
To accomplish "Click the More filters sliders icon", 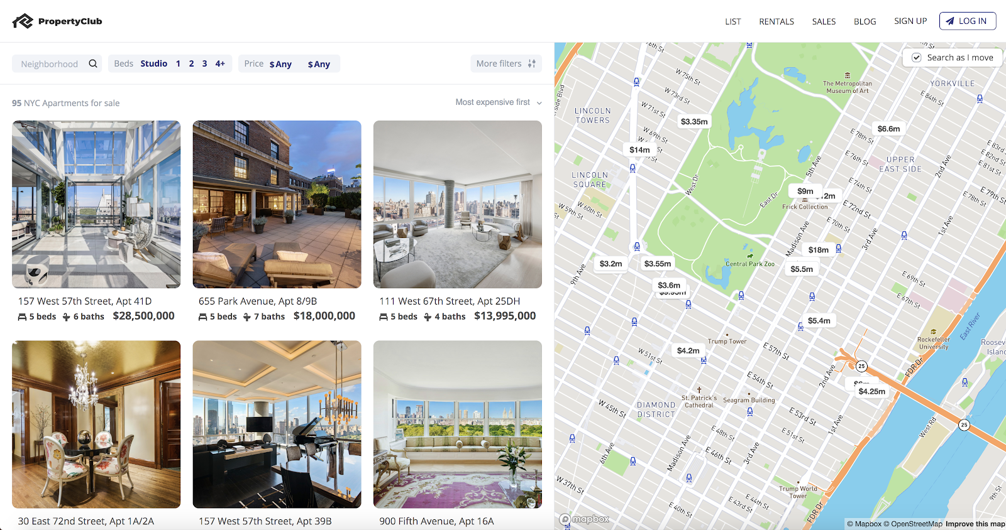I will (x=532, y=63).
